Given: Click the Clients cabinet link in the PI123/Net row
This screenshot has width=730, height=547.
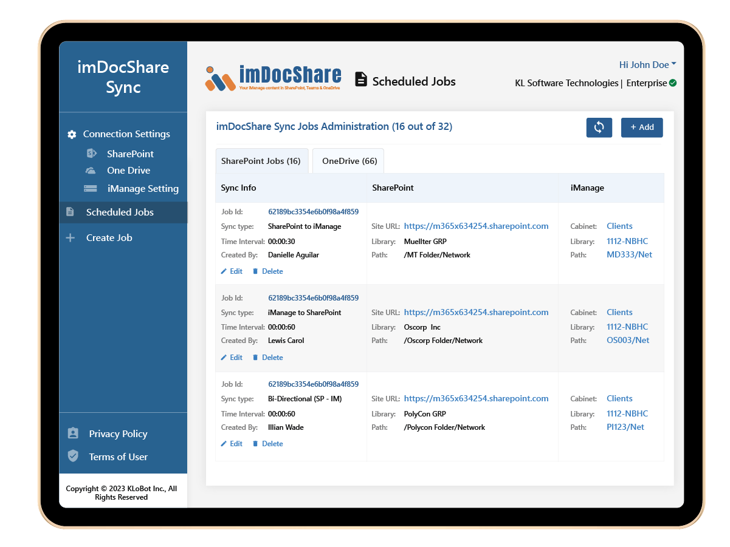Looking at the screenshot, I should coord(619,398).
